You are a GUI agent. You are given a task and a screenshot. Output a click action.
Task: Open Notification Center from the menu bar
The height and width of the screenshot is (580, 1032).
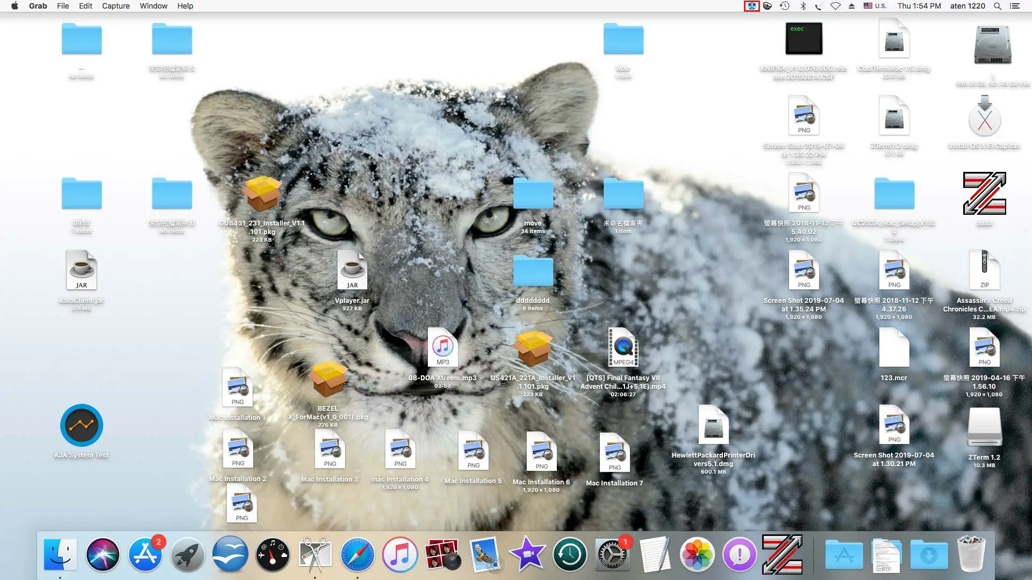click(x=1015, y=6)
